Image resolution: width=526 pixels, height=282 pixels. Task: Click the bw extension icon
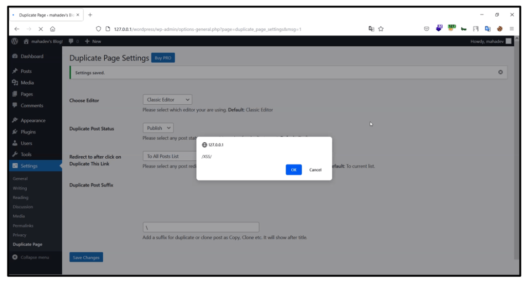464,29
